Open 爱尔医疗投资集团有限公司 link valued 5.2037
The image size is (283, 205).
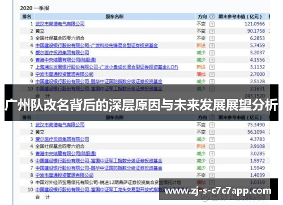click(x=62, y=53)
